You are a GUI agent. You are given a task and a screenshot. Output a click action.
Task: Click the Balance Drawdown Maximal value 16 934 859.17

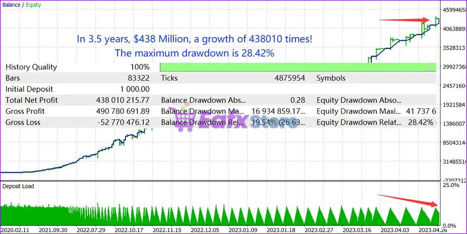click(x=279, y=111)
